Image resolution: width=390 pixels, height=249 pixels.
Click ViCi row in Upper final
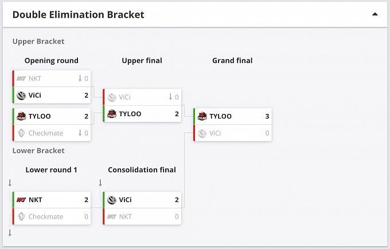click(142, 97)
